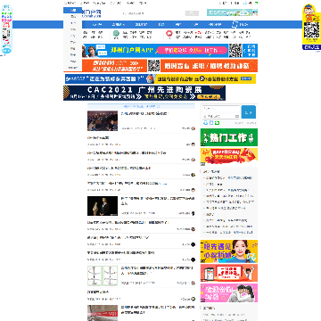This screenshot has height=321, width=321.
Task: Click the green WeChat login icon
Action: [x=218, y=123]
